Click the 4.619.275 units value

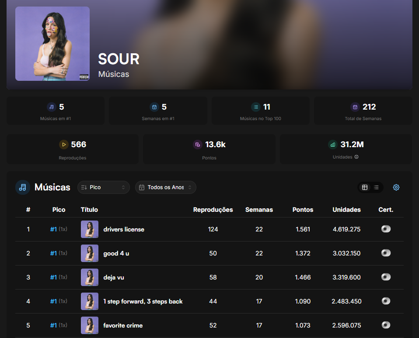(x=346, y=229)
